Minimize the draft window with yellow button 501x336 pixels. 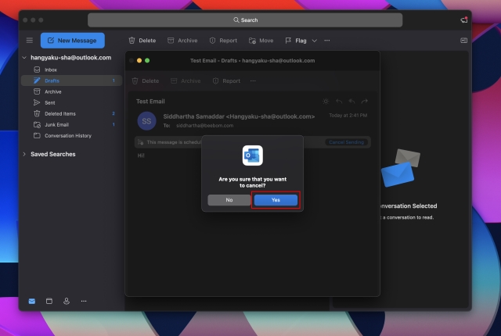(139, 61)
